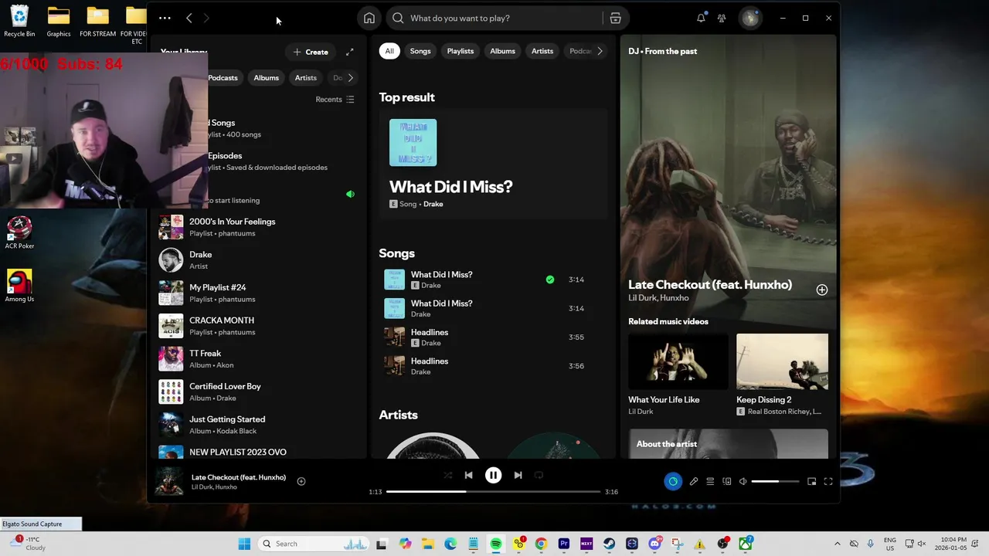Toggle repeat mode

pyautogui.click(x=539, y=475)
